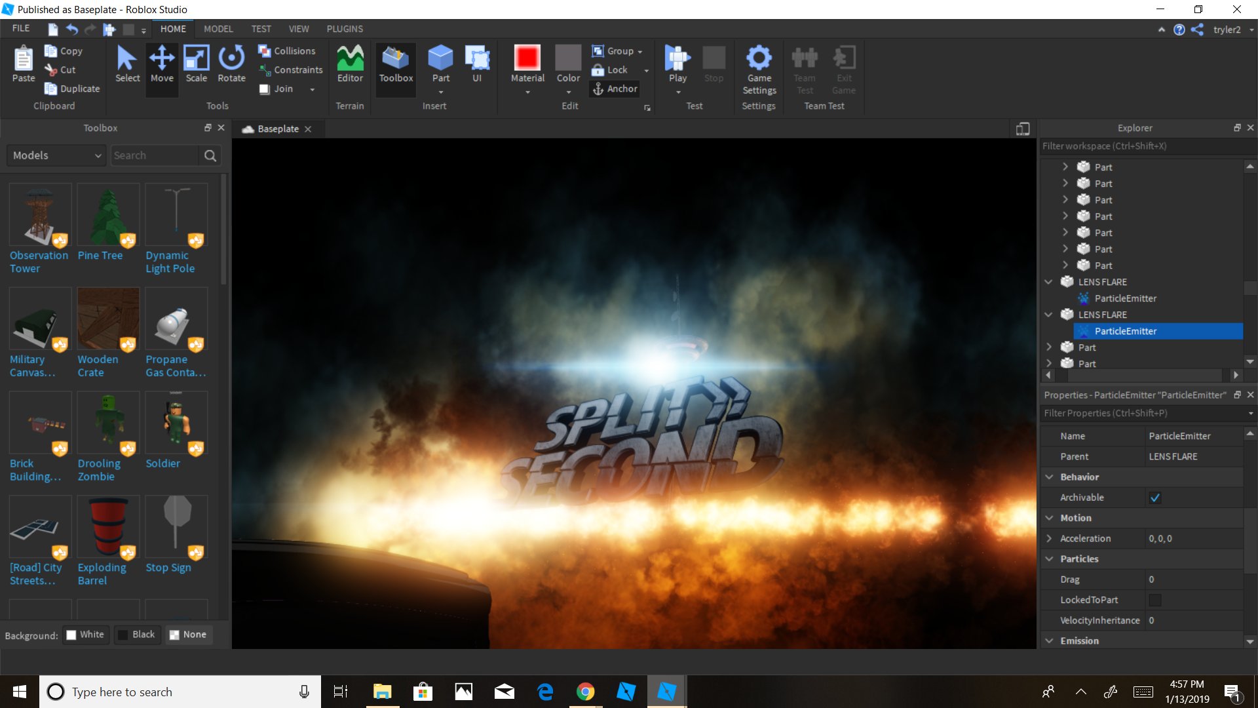The image size is (1258, 708).
Task: Switch to the MODEL ribbon tab
Action: tap(218, 29)
